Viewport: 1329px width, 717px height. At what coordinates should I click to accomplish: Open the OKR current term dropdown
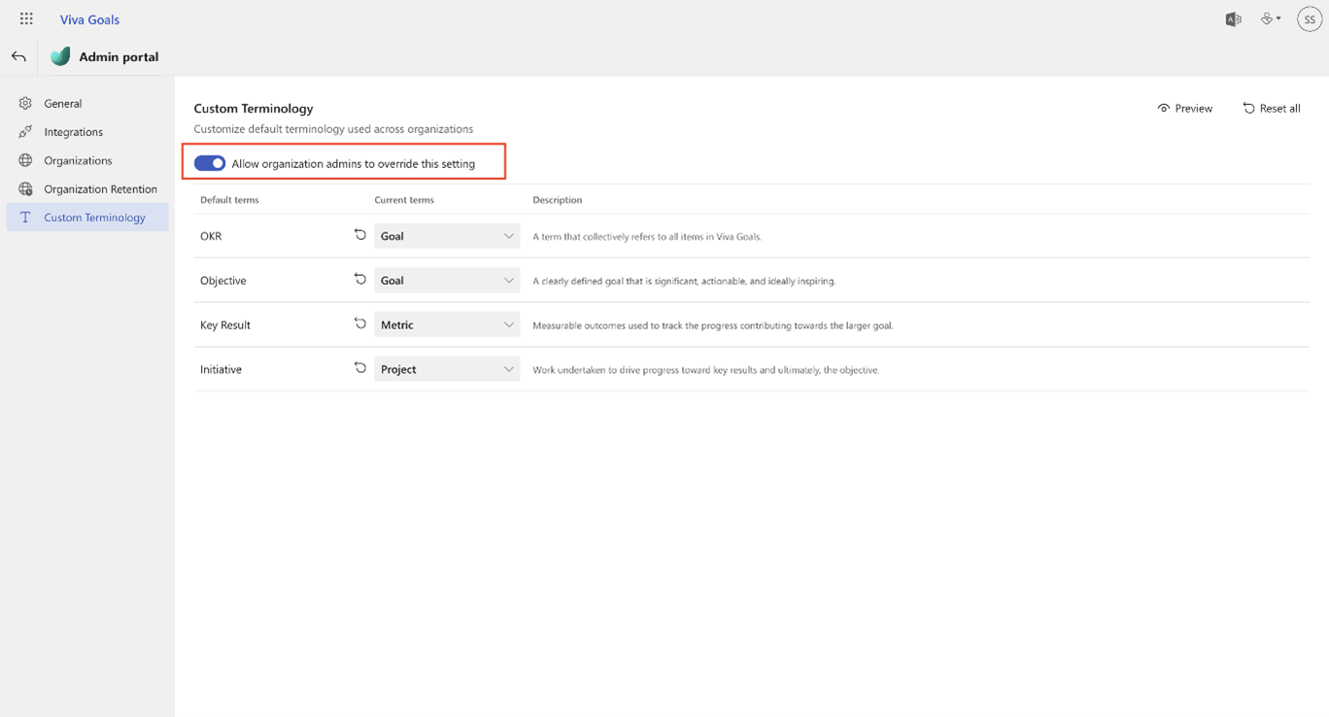tap(447, 236)
